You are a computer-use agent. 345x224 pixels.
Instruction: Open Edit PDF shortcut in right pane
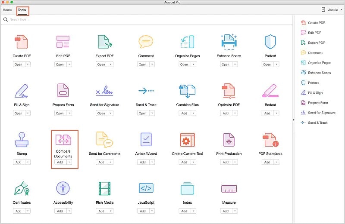tap(310, 33)
